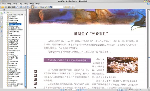Viewport: 150px width, 91px height.
Task: Click the trash icon in the bookmarks panel
Action: (5, 12)
